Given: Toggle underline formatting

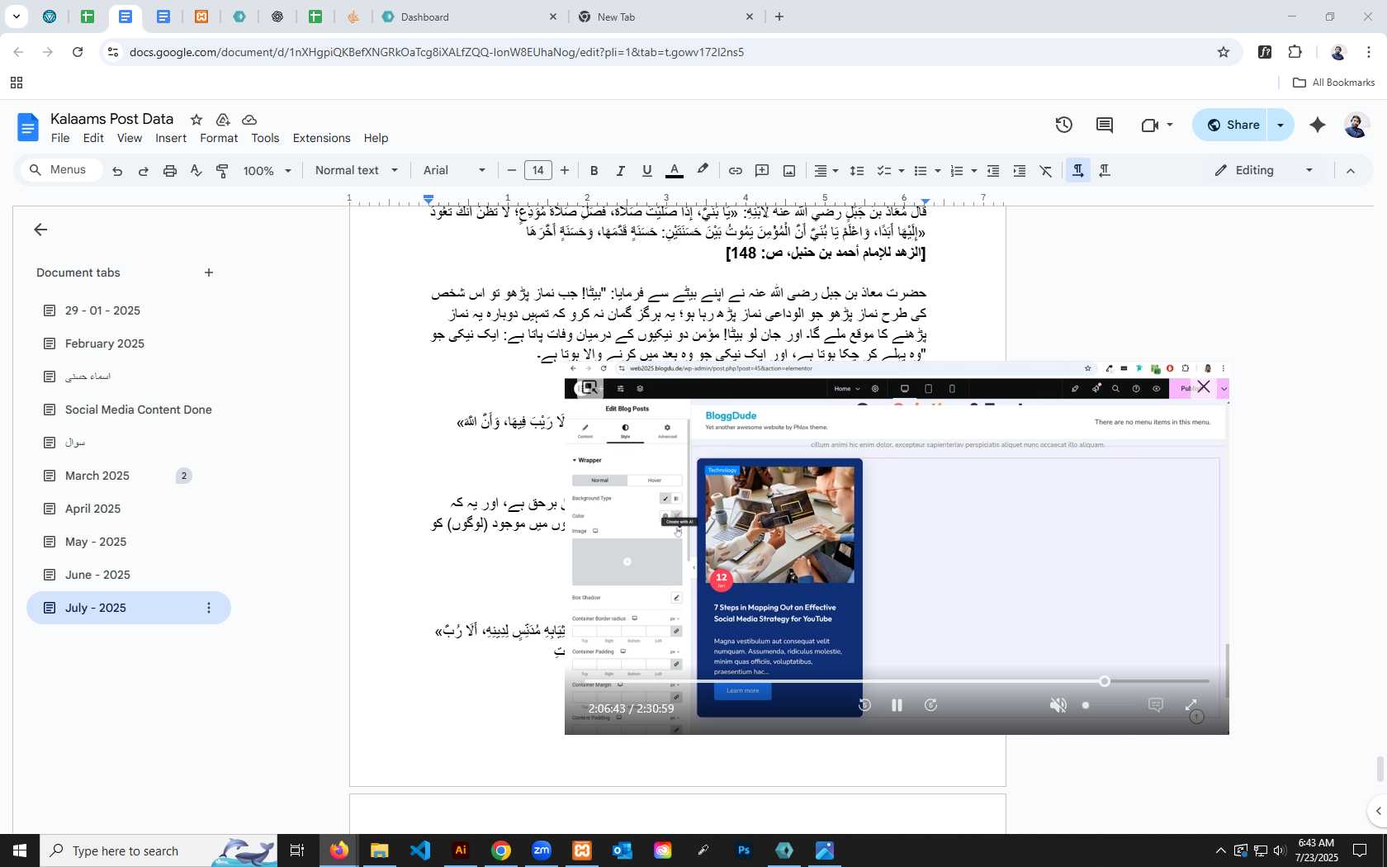Looking at the screenshot, I should 647,171.
